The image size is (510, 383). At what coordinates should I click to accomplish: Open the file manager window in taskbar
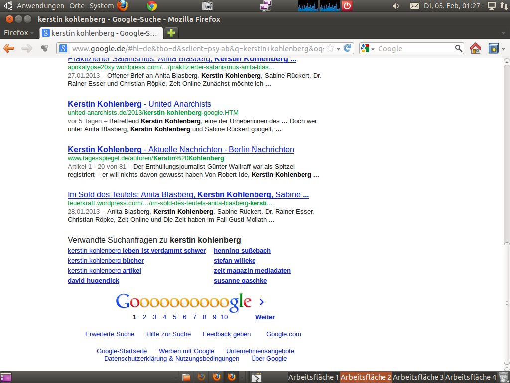coord(186,377)
